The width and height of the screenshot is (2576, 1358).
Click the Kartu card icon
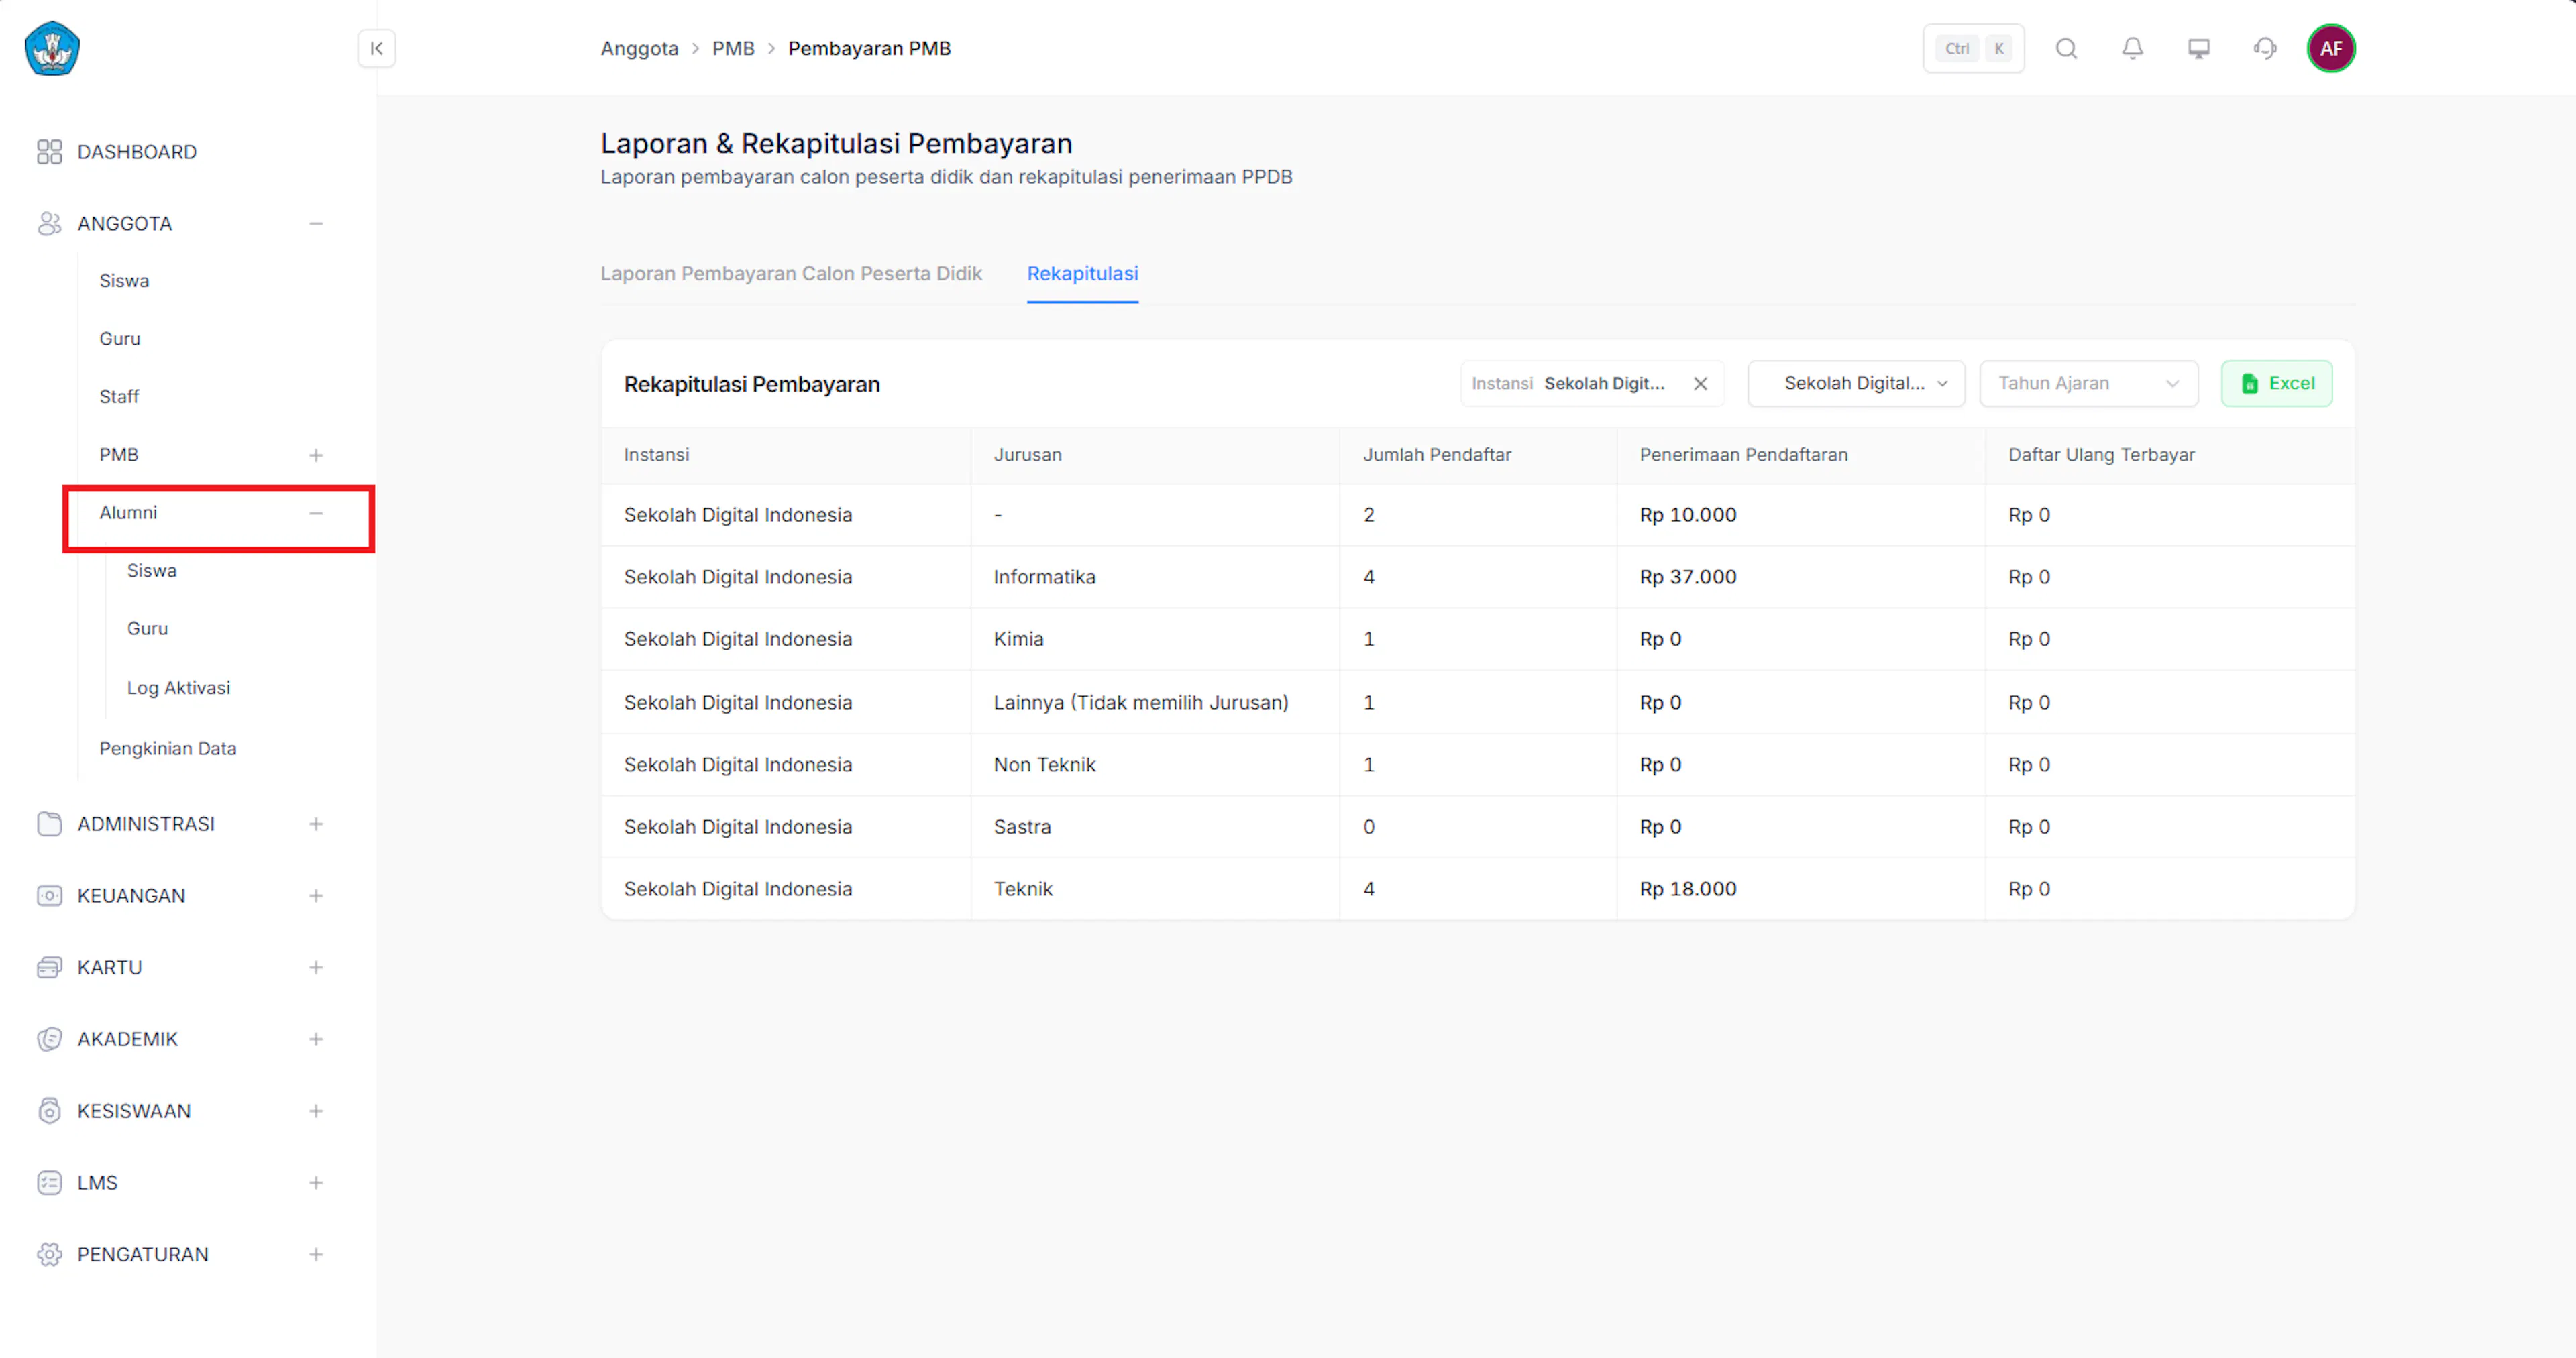click(49, 967)
